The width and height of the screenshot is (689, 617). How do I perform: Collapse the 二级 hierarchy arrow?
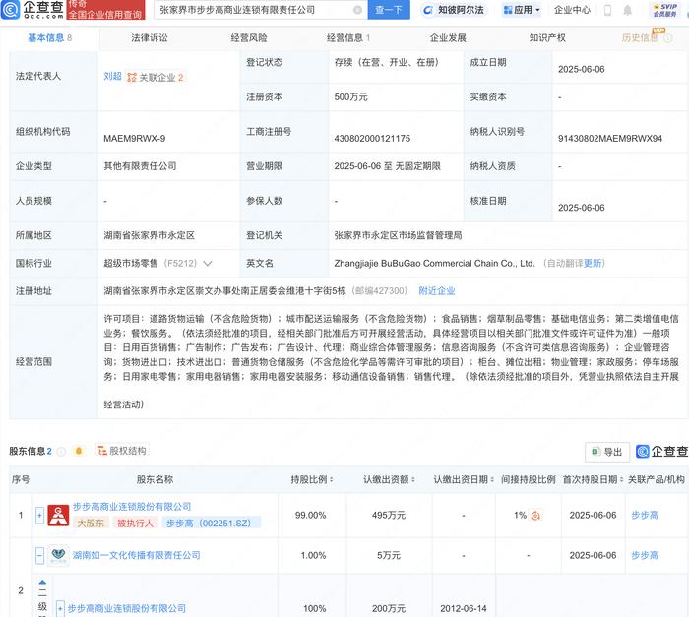(x=42, y=583)
